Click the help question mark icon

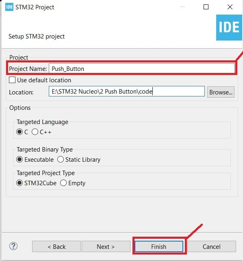[13, 246]
